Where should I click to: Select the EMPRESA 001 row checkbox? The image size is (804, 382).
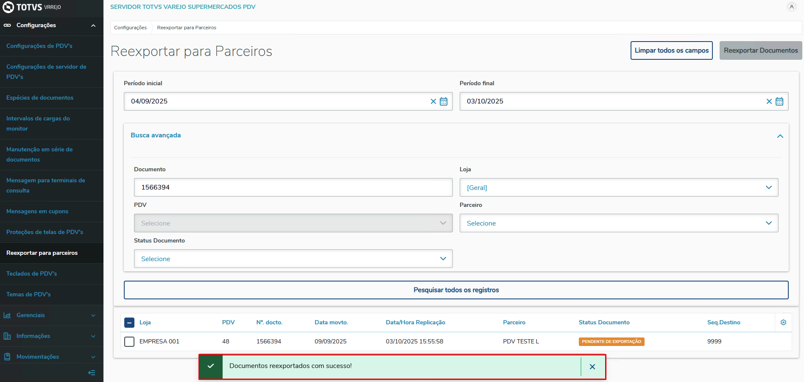coord(129,342)
